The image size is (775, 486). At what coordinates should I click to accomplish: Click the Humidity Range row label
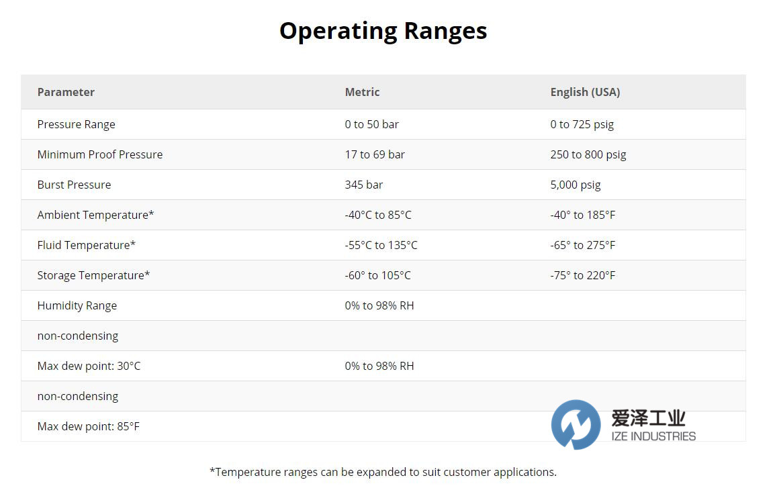coord(77,305)
